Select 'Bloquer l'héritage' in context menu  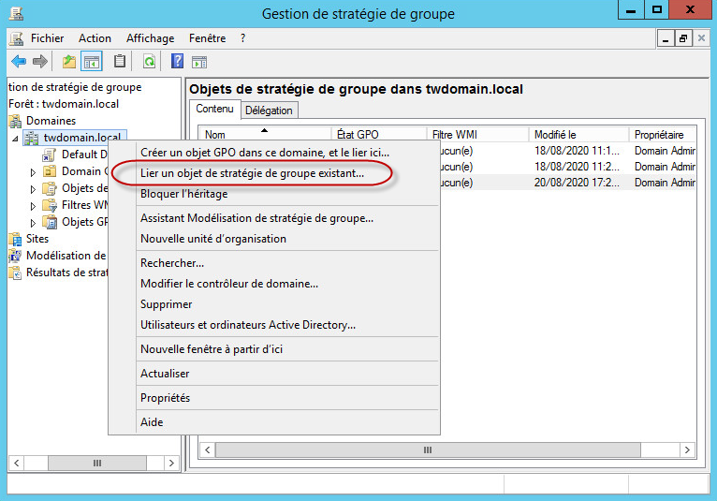pos(183,194)
